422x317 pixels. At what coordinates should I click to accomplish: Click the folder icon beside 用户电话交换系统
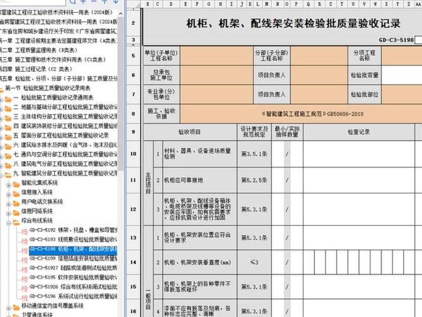click(16, 203)
